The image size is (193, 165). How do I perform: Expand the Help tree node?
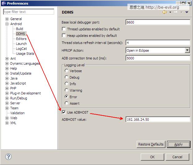(x=7, y=68)
